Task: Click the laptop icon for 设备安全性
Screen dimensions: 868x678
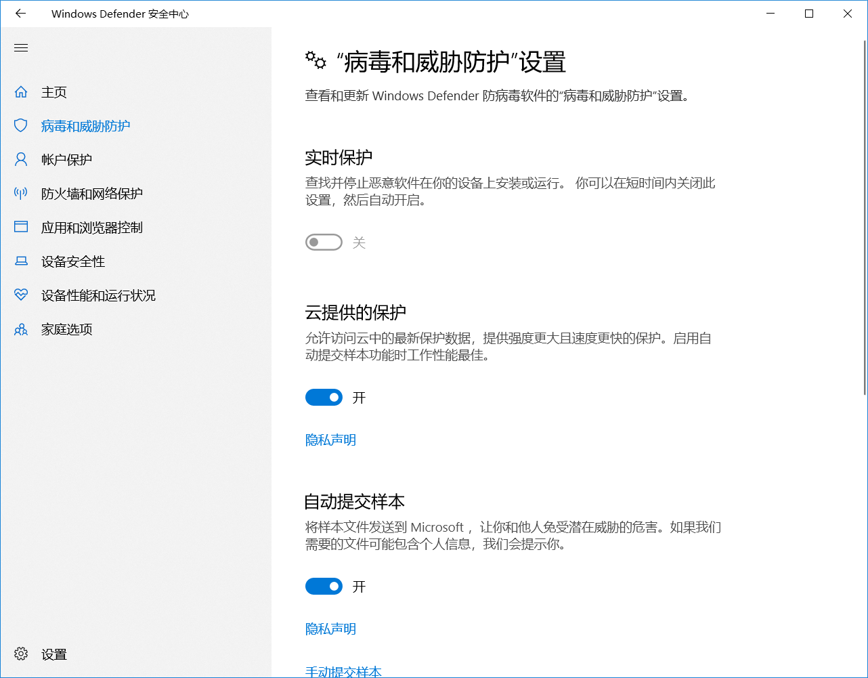Action: pos(21,261)
